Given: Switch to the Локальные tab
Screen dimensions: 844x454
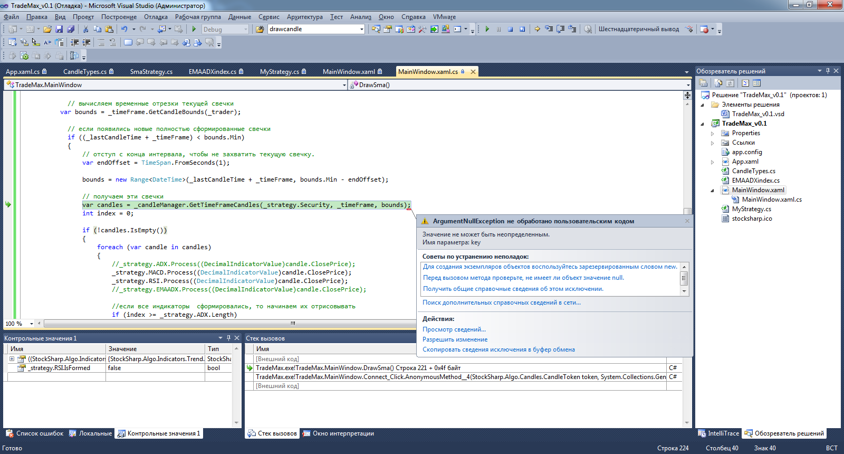Looking at the screenshot, I should click(x=91, y=433).
